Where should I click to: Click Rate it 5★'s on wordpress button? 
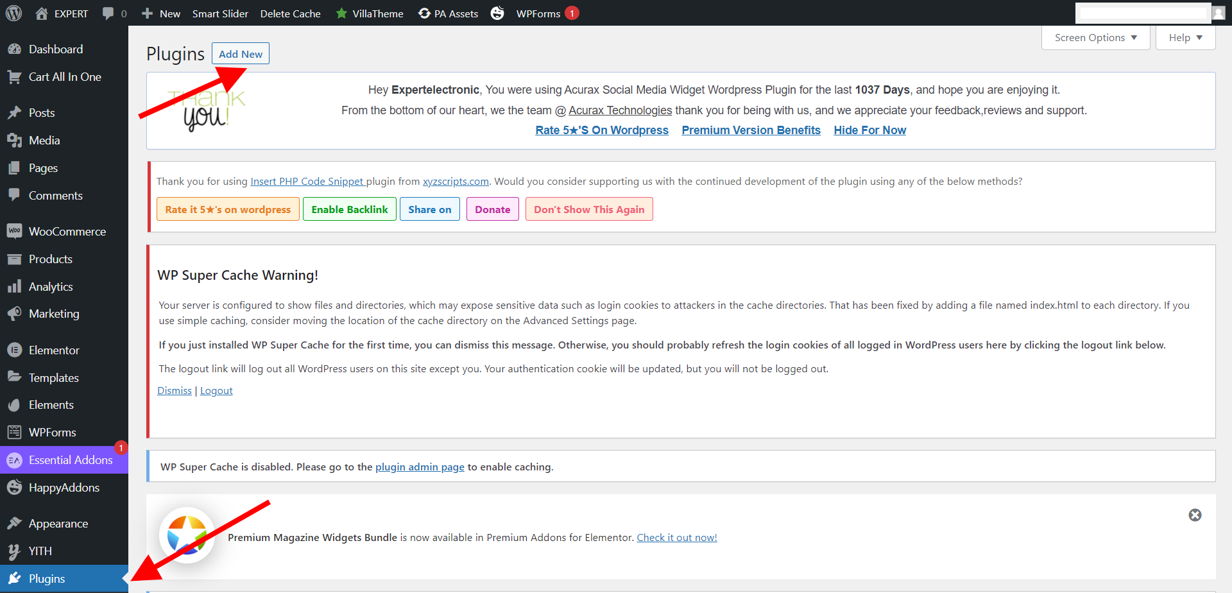click(x=228, y=209)
